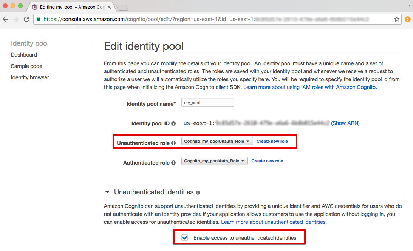Reload the page with the refresh icon

coord(26,19)
